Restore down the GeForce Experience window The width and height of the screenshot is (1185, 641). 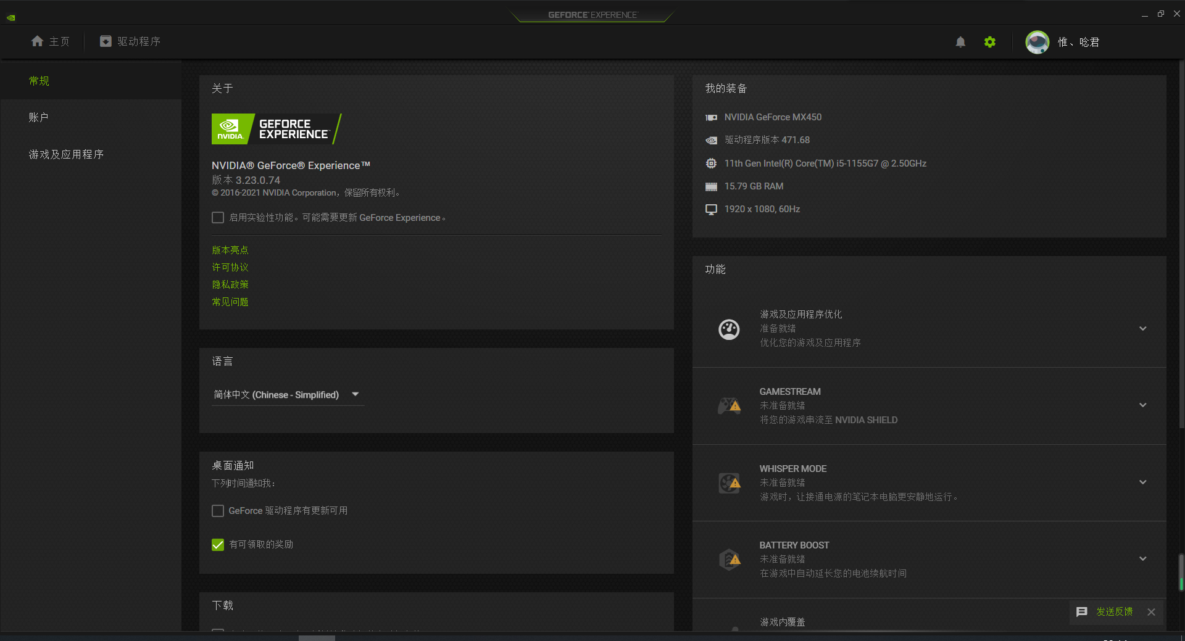point(1161,14)
